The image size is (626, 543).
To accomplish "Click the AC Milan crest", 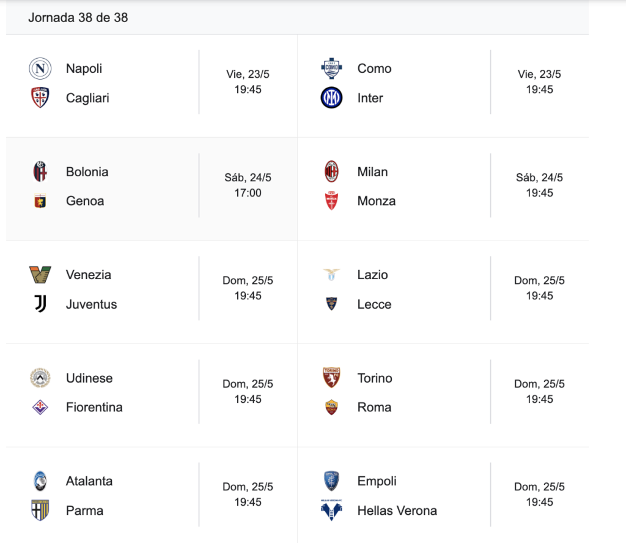I will tap(331, 171).
